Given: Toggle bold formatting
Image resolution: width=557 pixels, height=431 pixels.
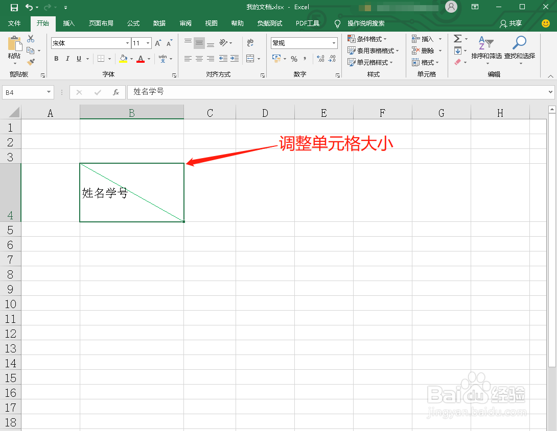Looking at the screenshot, I should [x=56, y=59].
